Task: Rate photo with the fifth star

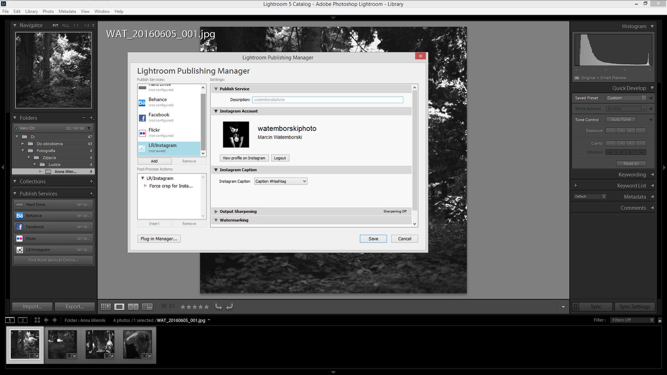Action: pos(207,307)
